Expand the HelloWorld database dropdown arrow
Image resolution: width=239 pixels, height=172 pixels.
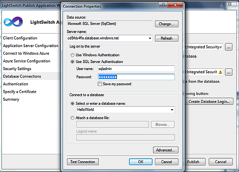[x=172, y=110]
